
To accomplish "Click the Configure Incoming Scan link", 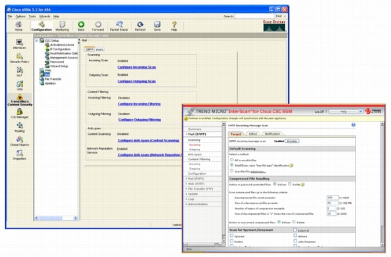I will (x=137, y=67).
